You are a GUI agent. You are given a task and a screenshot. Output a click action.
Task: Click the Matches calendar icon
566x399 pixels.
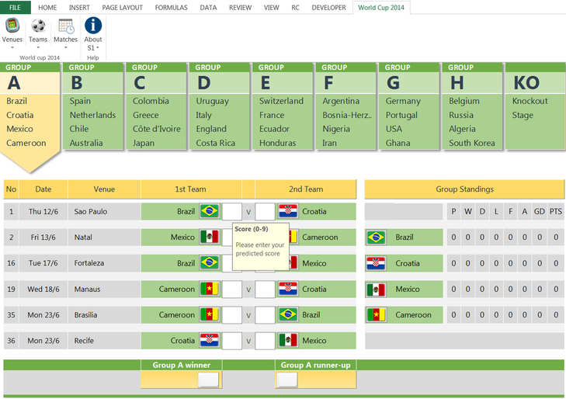tap(66, 26)
